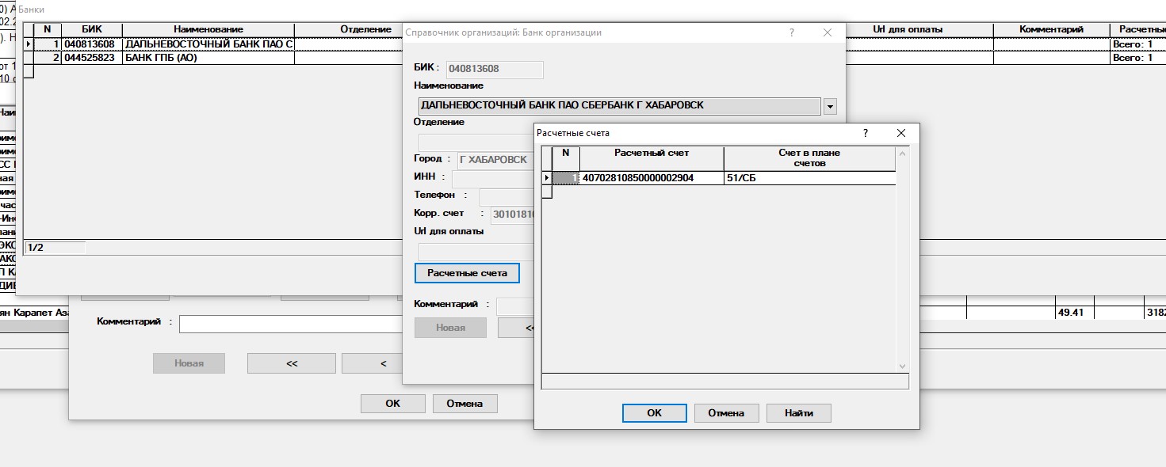
Task: Select БИК 040813608 cell in banks table
Action: click(x=91, y=44)
